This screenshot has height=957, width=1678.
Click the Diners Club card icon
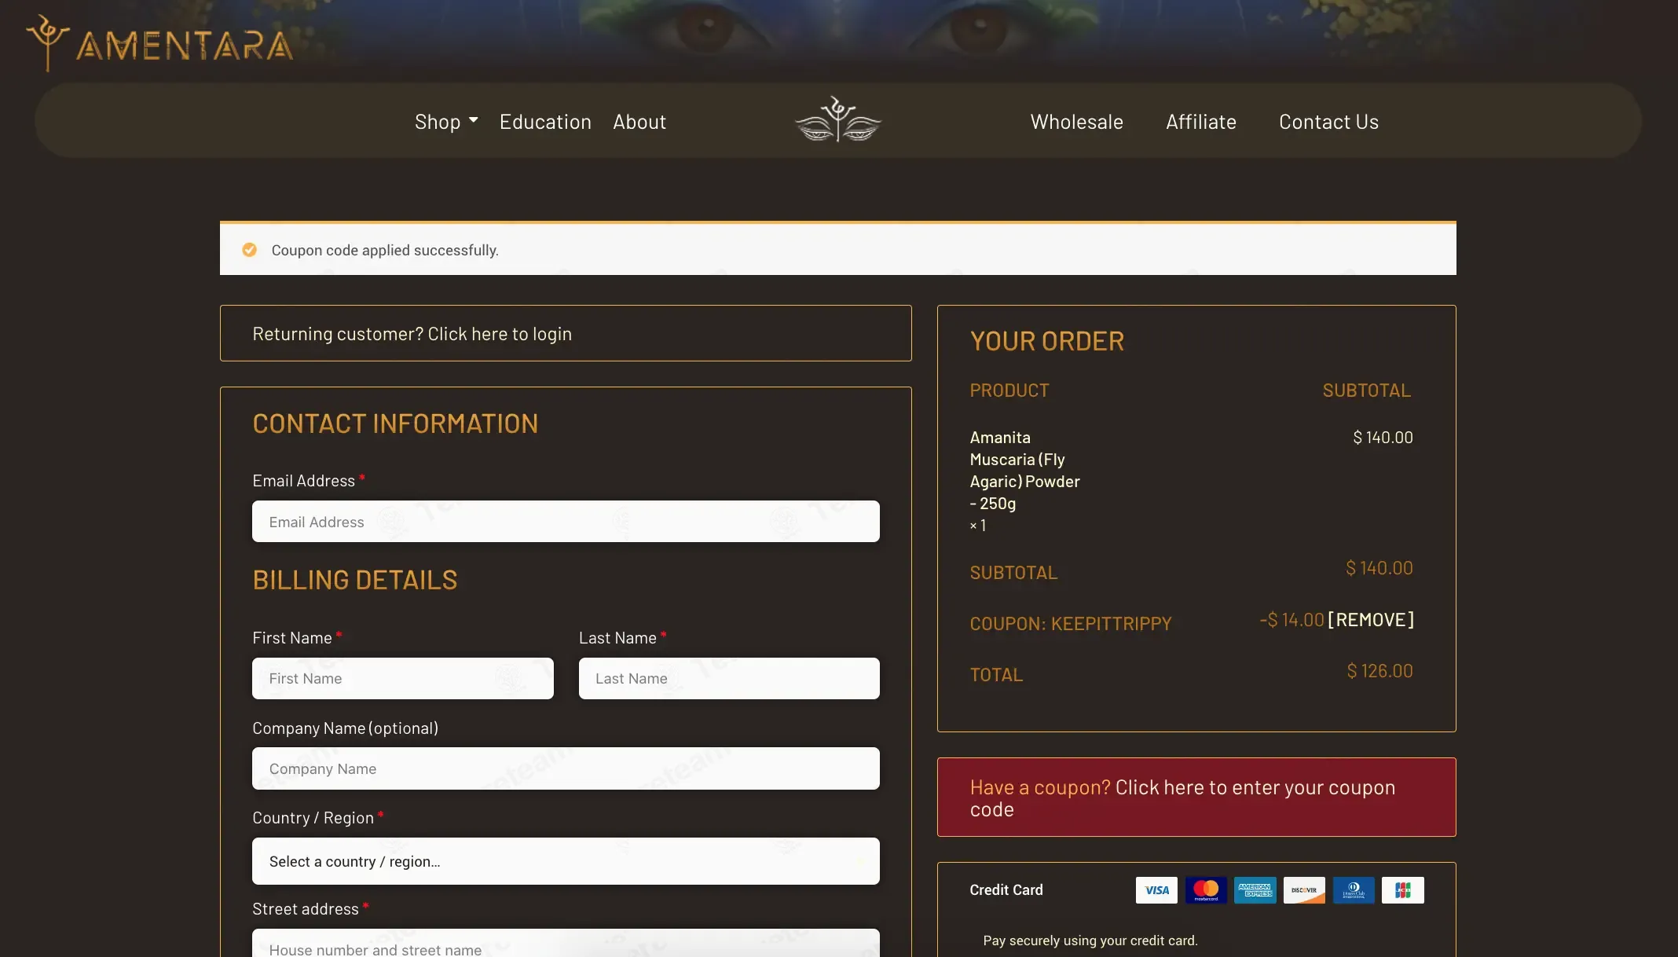coord(1354,890)
